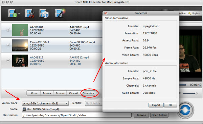This screenshot has height=124, width=203.
Task: Click the 48000 Hz value
Action: tap(149, 78)
